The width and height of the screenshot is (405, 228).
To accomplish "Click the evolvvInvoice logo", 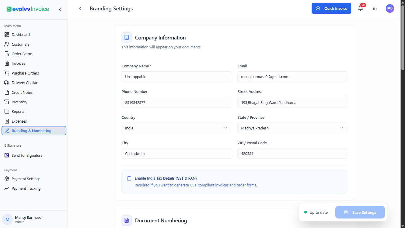I will tap(28, 9).
